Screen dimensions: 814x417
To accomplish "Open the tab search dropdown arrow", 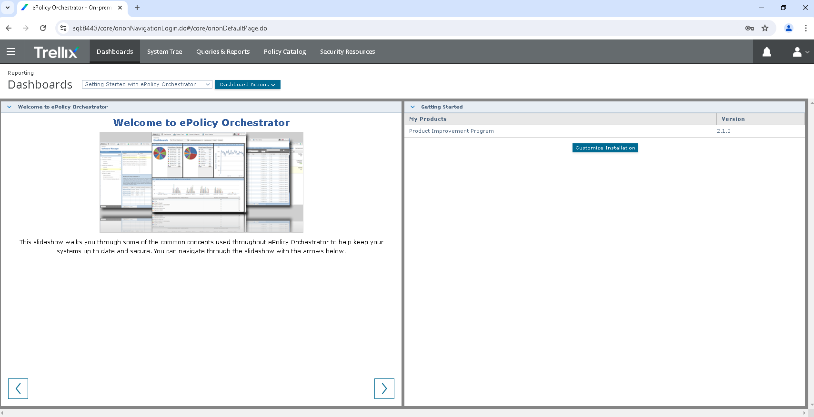I will click(8, 8).
